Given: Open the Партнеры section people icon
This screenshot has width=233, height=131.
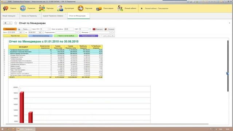Looking at the screenshot, I should (x=42, y=8).
